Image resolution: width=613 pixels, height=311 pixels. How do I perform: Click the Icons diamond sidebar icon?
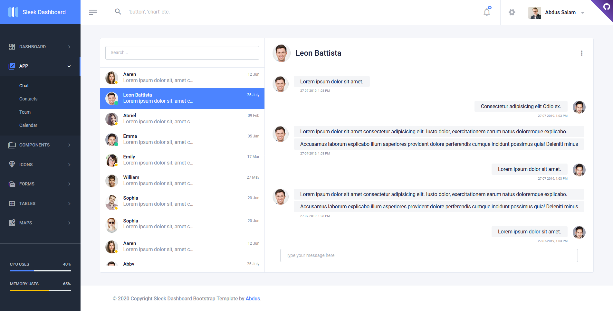coord(12,165)
